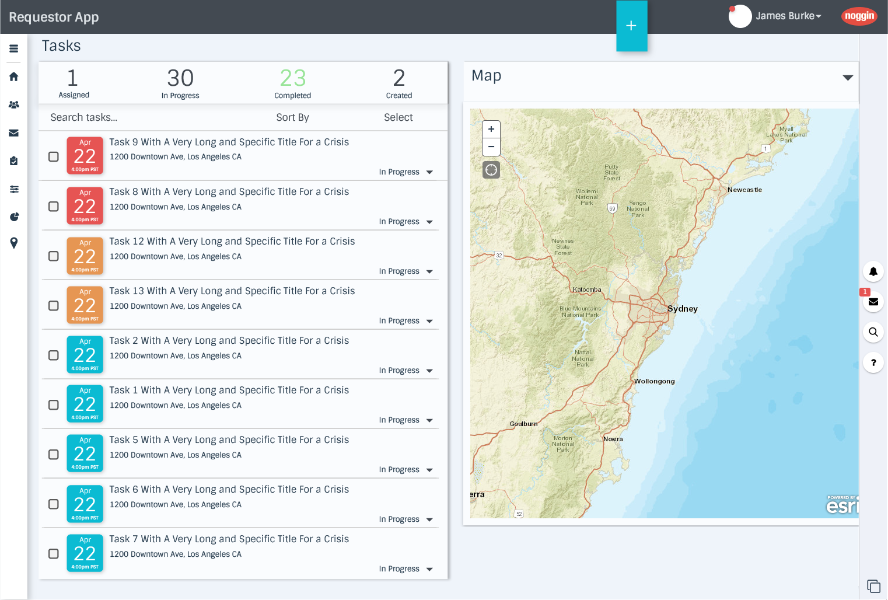Open the Sort By option
The width and height of the screenshot is (888, 600).
point(292,117)
